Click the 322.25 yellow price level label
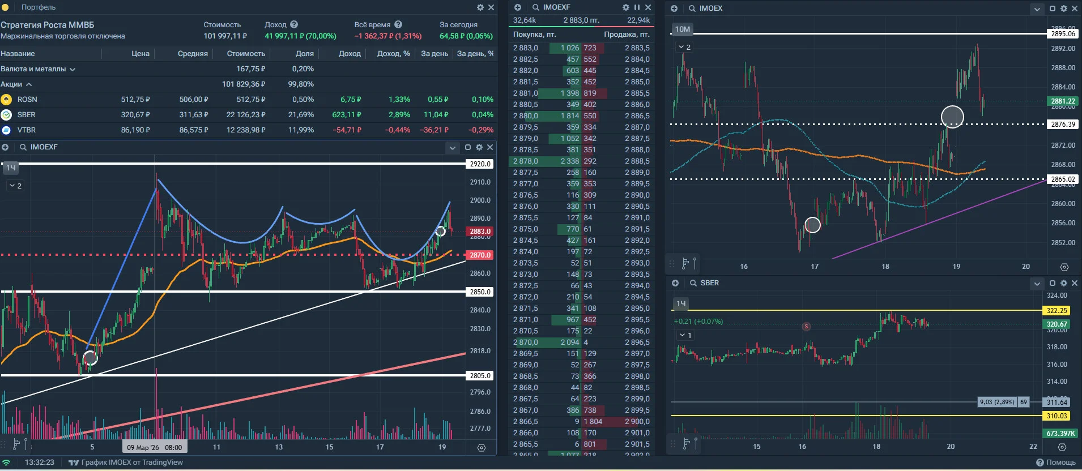Viewport: 1082px width, 471px height. coord(1057,310)
